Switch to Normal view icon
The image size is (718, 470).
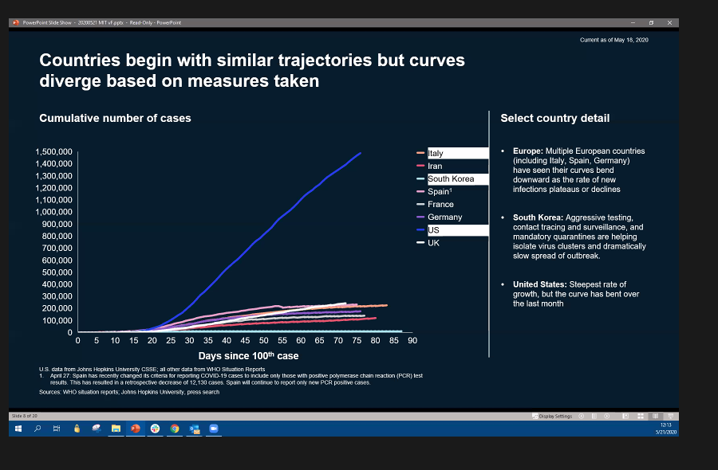(x=625, y=416)
